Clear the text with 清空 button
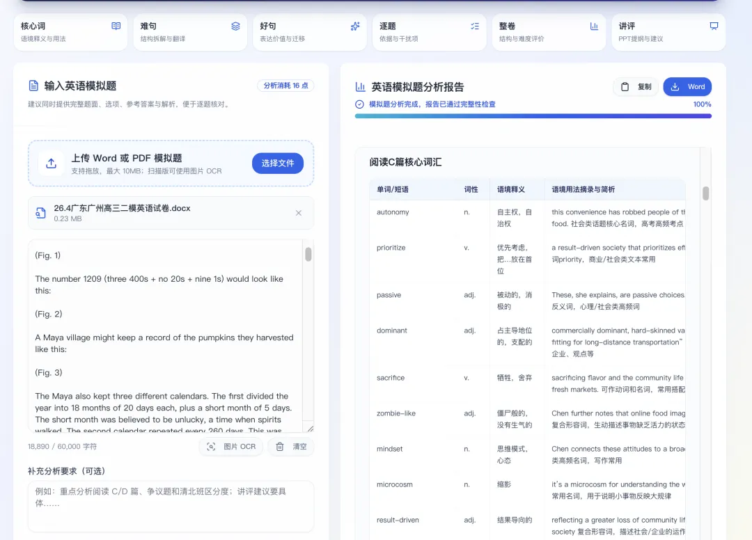The width and height of the screenshot is (752, 540). click(291, 447)
